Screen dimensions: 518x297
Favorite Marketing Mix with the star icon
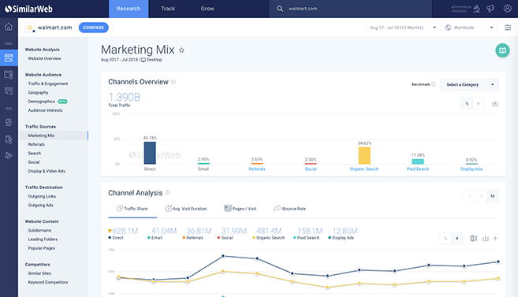pos(181,50)
